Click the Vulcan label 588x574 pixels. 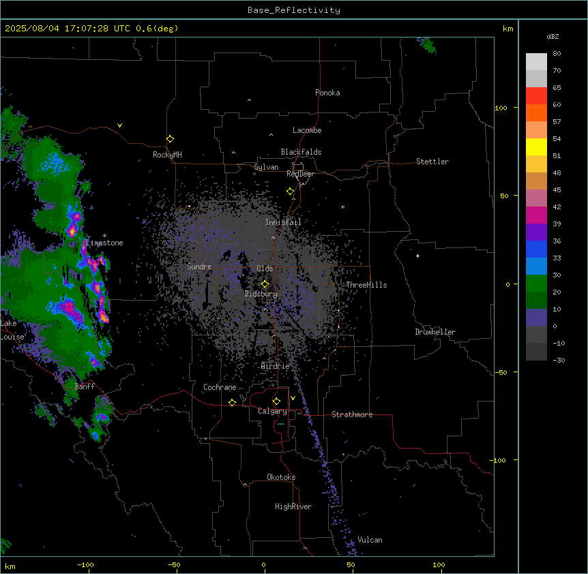(x=370, y=540)
